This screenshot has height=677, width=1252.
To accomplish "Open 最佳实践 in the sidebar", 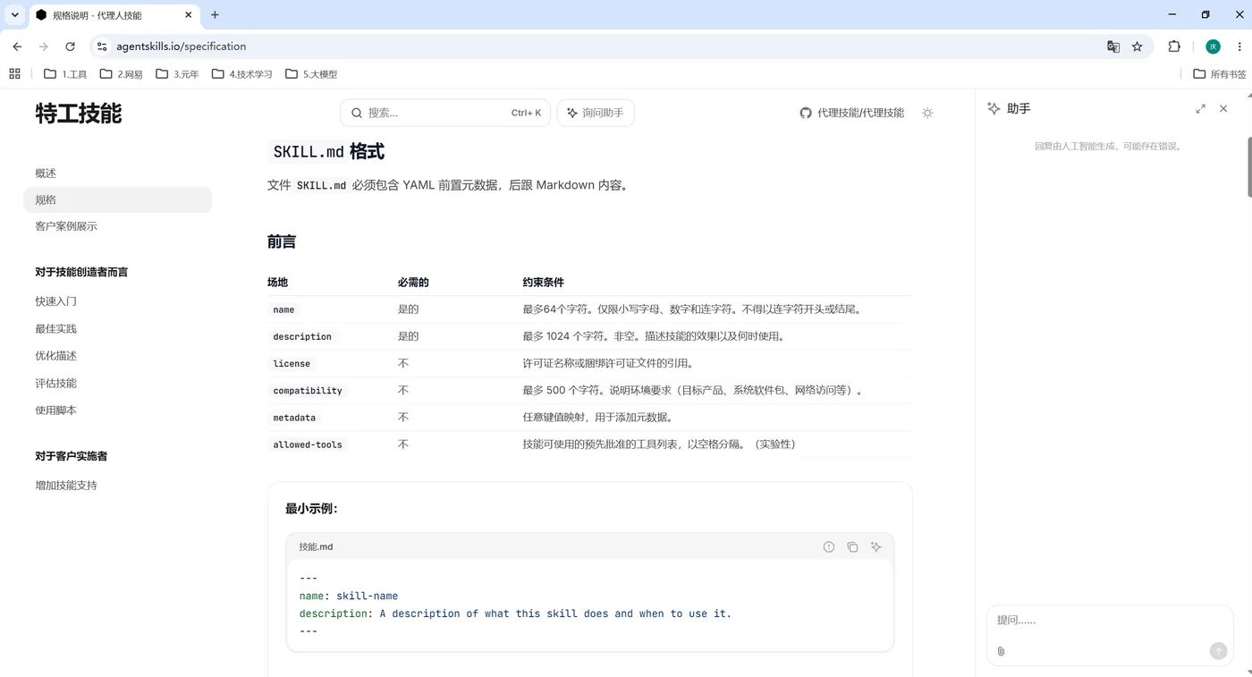I will tap(55, 329).
